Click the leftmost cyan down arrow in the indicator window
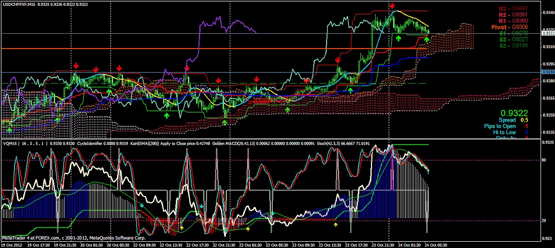Viewport: 555px width, 248px height. 142,205
